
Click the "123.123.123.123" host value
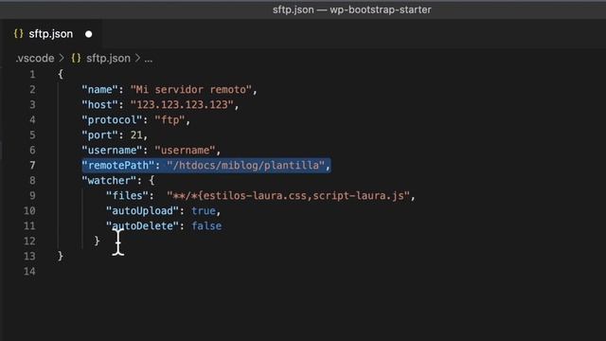coord(182,105)
